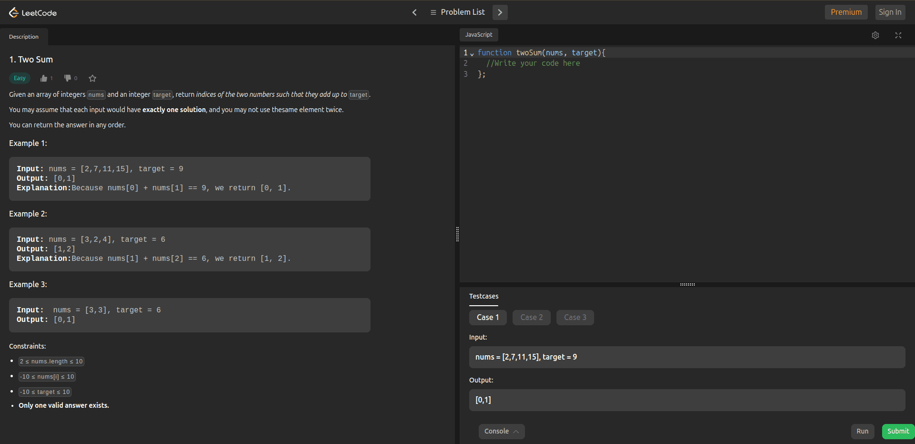Click the 'Constraints:' heading
The image size is (915, 444).
(x=28, y=346)
